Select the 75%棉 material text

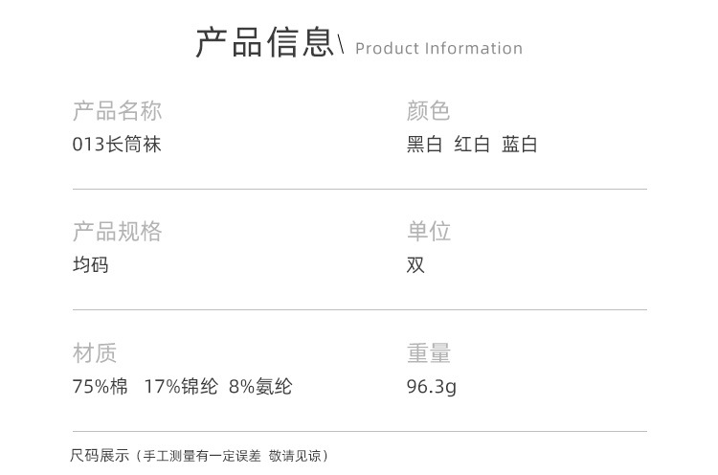coord(100,387)
